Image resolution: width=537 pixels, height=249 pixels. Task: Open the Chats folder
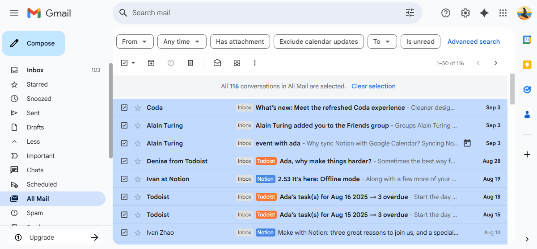point(54,170)
